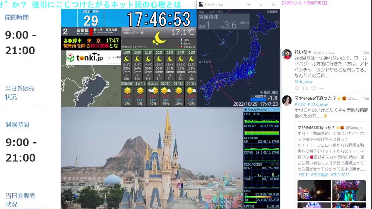372x209 pixels.
Task: Click 22時 hourly forecast moon icon
Action: point(159,59)
